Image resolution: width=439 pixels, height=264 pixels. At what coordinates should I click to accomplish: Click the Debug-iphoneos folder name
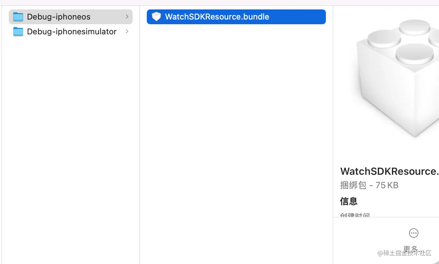click(x=59, y=17)
